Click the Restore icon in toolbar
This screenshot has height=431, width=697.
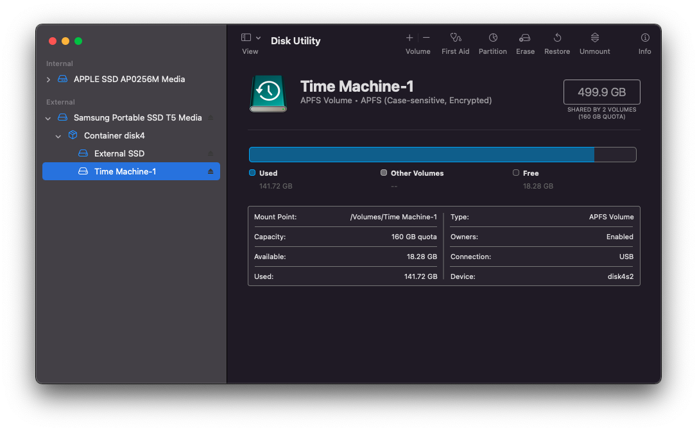coord(556,38)
